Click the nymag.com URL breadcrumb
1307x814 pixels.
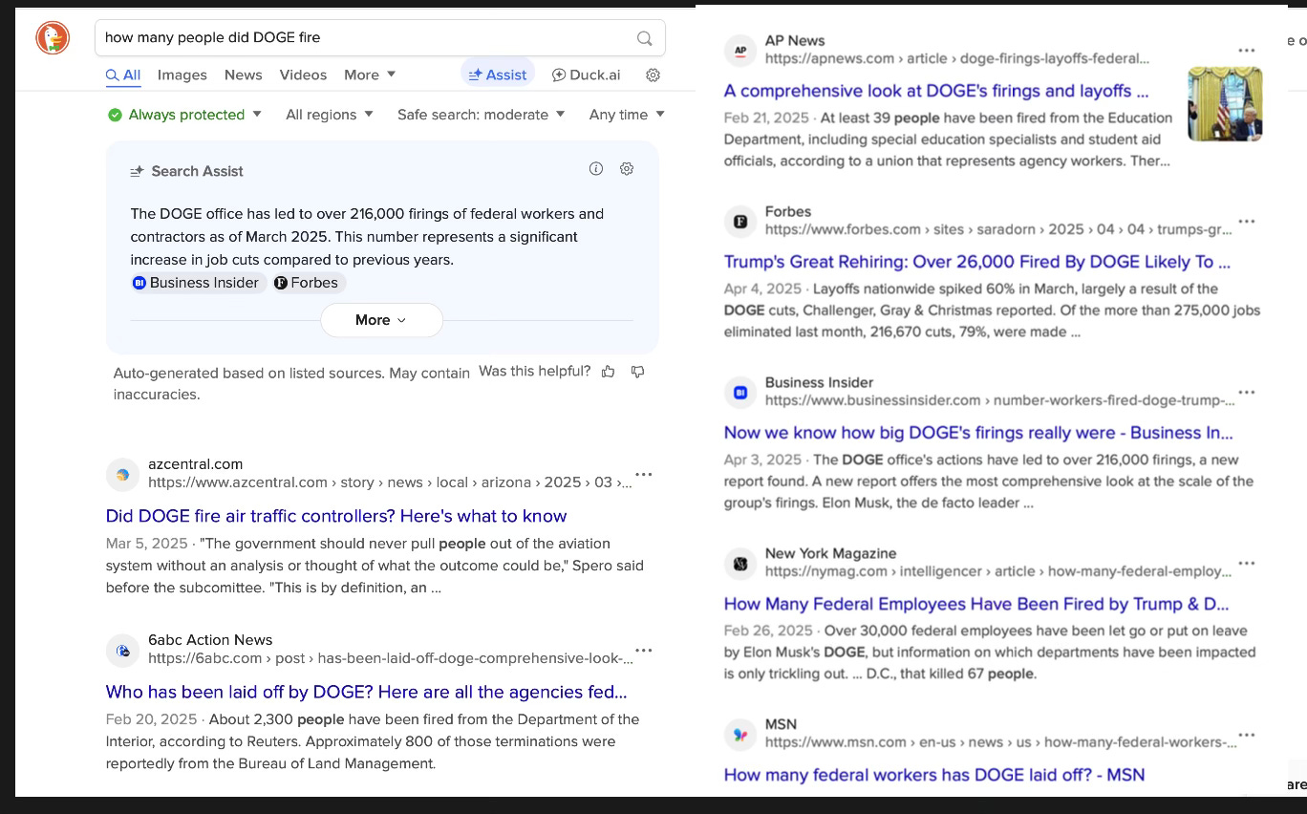[998, 571]
